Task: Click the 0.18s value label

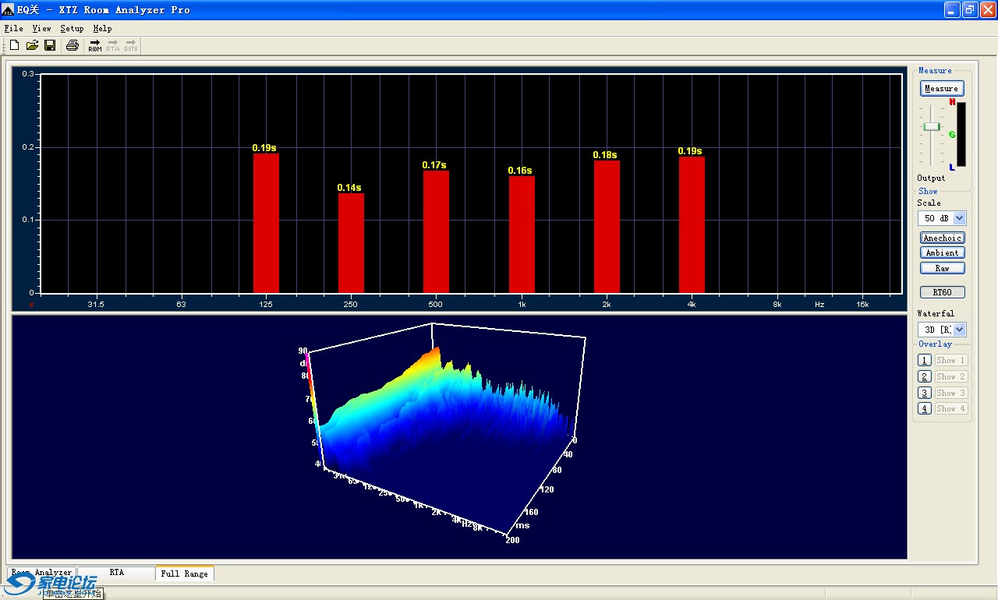Action: pos(605,155)
